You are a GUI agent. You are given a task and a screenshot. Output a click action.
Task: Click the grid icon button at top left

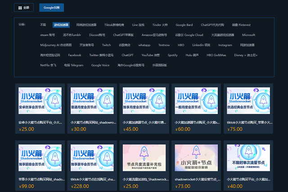pyautogui.click(x=24, y=8)
